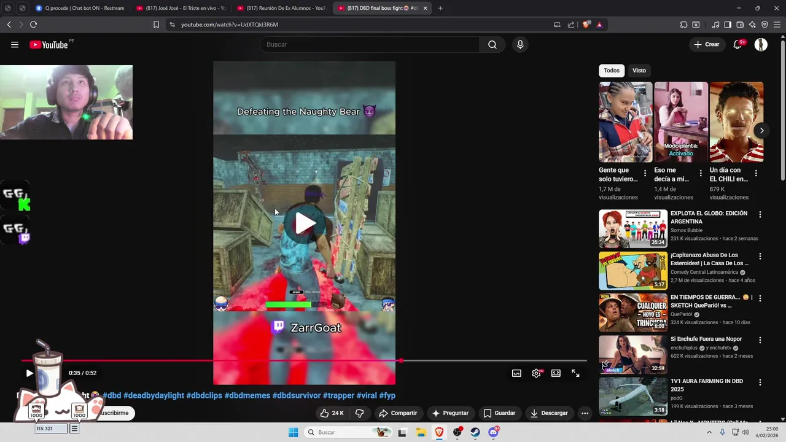
Task: Open Brave VPN shield icon
Action: 765,25
